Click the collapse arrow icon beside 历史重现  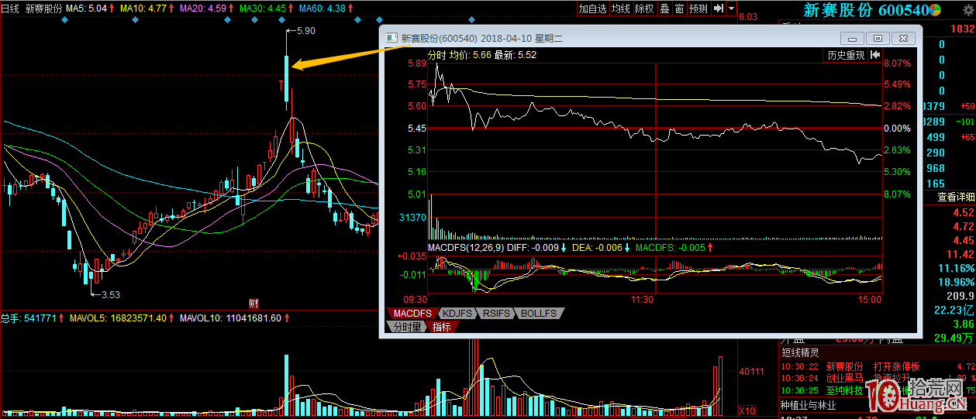click(x=874, y=55)
